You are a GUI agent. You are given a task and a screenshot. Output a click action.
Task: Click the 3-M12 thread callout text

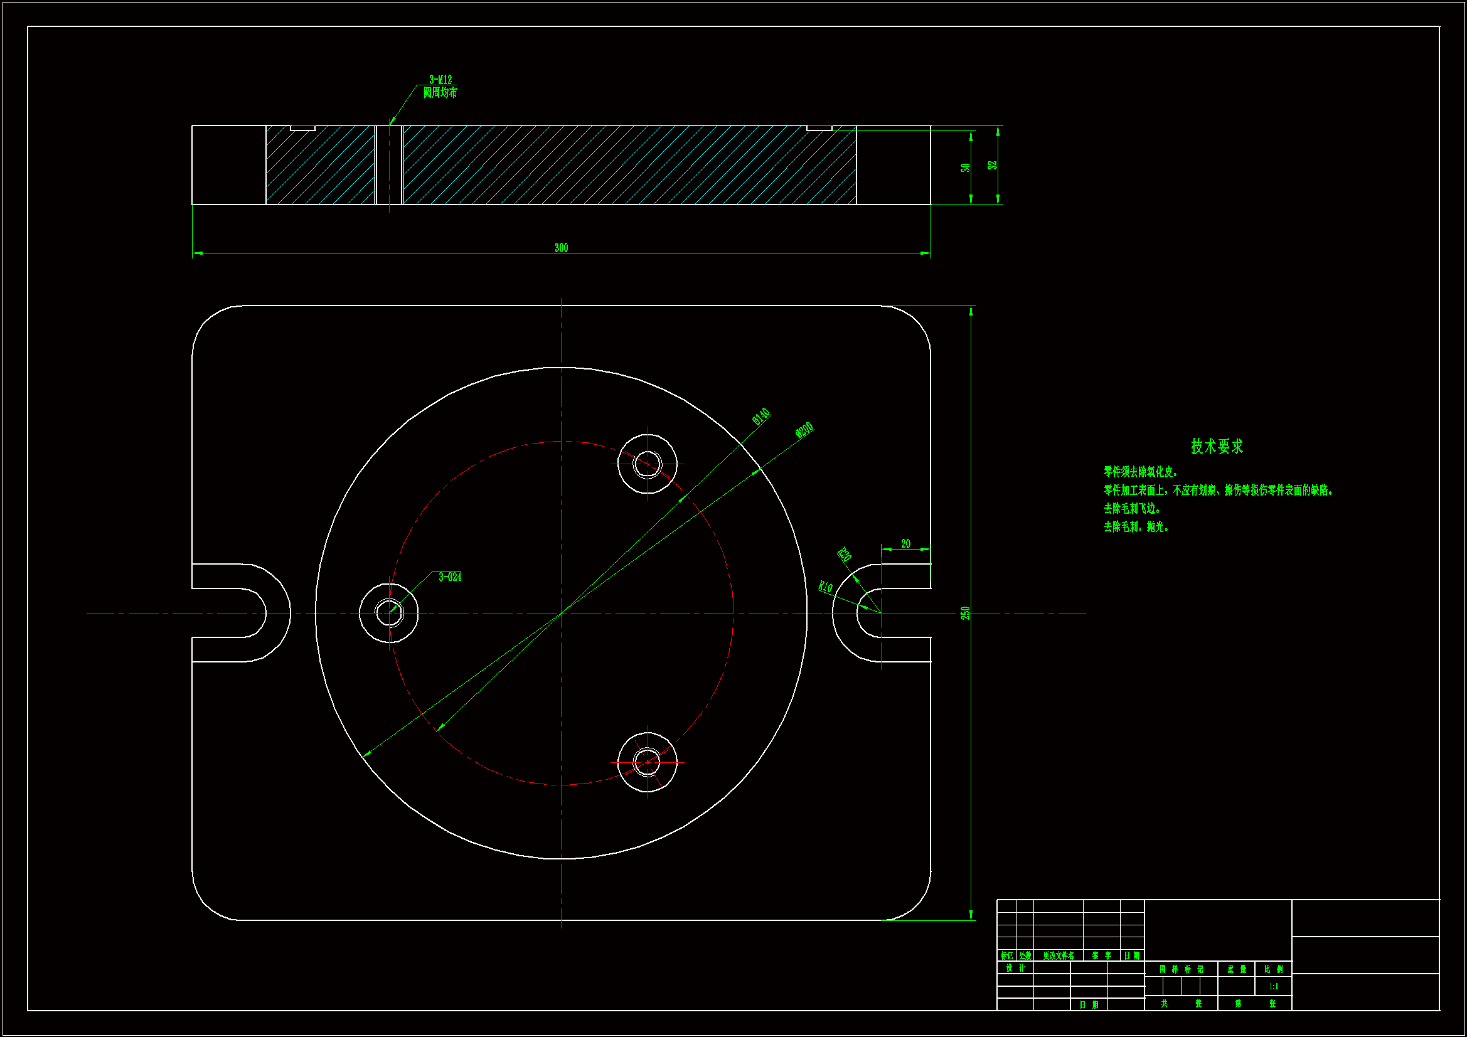[440, 80]
